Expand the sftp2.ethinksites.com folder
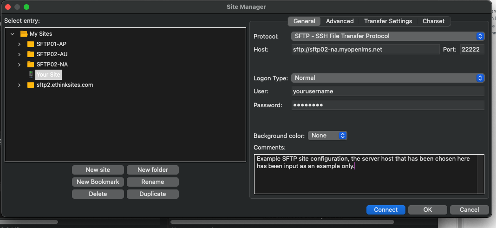Viewport: 496px width, 228px height. click(20, 85)
